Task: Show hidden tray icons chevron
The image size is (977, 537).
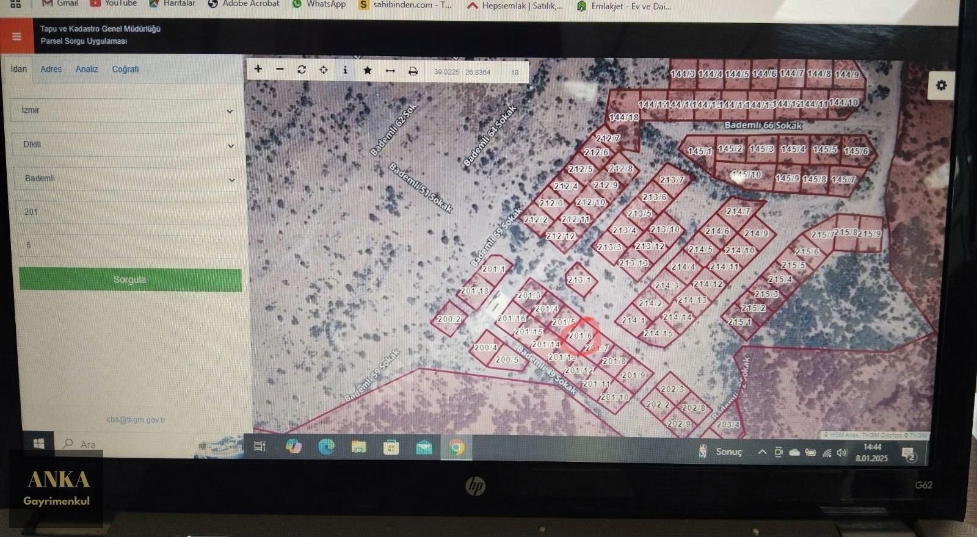Action: (x=761, y=452)
